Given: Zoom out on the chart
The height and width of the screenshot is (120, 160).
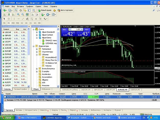Looking at the screenshot, I should [23, 15].
